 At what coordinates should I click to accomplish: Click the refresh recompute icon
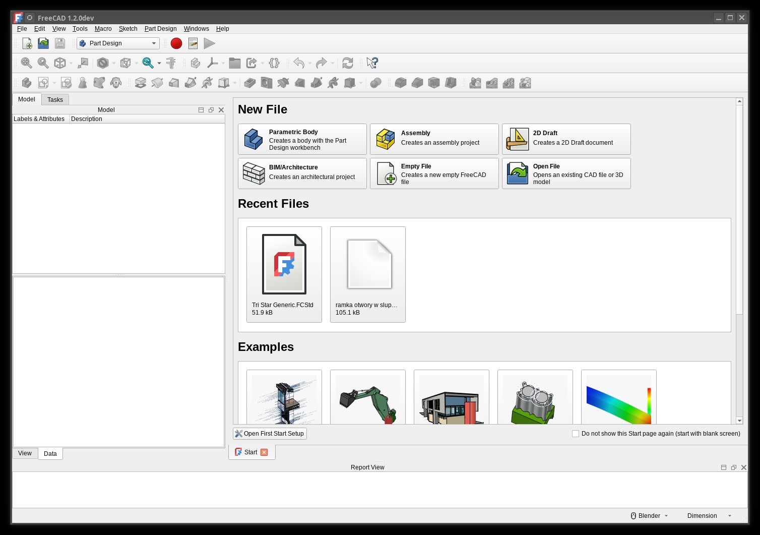(x=347, y=63)
